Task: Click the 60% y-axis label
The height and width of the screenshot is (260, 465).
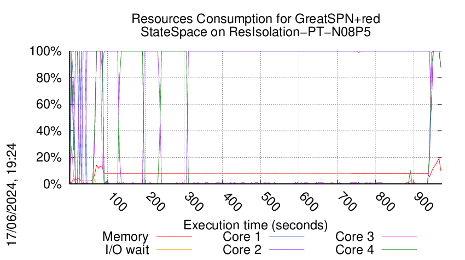Action: (x=49, y=105)
